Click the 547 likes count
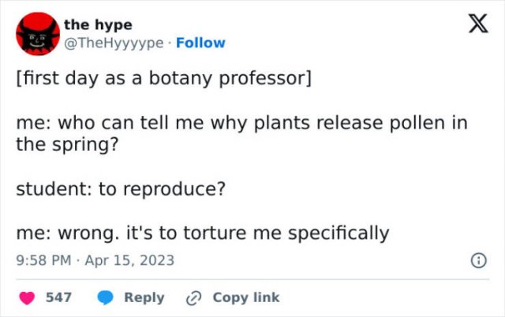Viewport: 505px width, 317px height. [59, 297]
